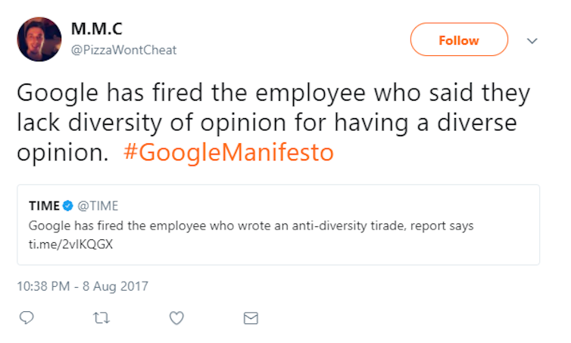
Task: Open the M.M.C display name
Action: coord(96,29)
